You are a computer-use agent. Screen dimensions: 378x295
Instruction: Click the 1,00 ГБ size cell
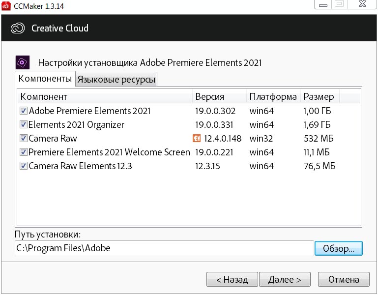point(317,111)
